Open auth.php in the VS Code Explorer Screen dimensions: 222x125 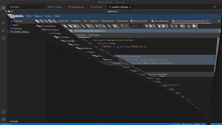coord(18,28)
